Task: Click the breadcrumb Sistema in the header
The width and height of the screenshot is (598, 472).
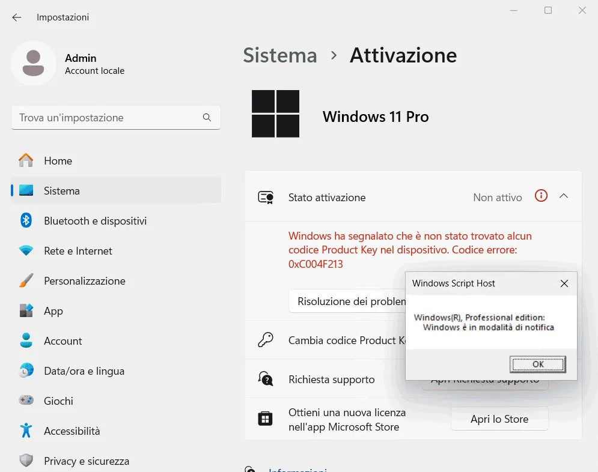Action: click(x=279, y=55)
